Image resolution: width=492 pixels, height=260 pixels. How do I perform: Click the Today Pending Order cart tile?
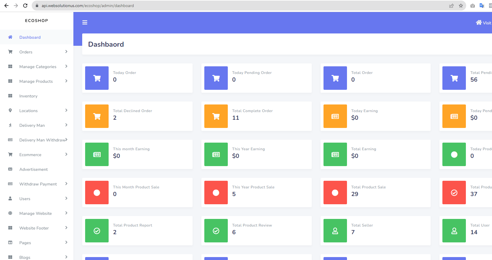click(x=216, y=78)
